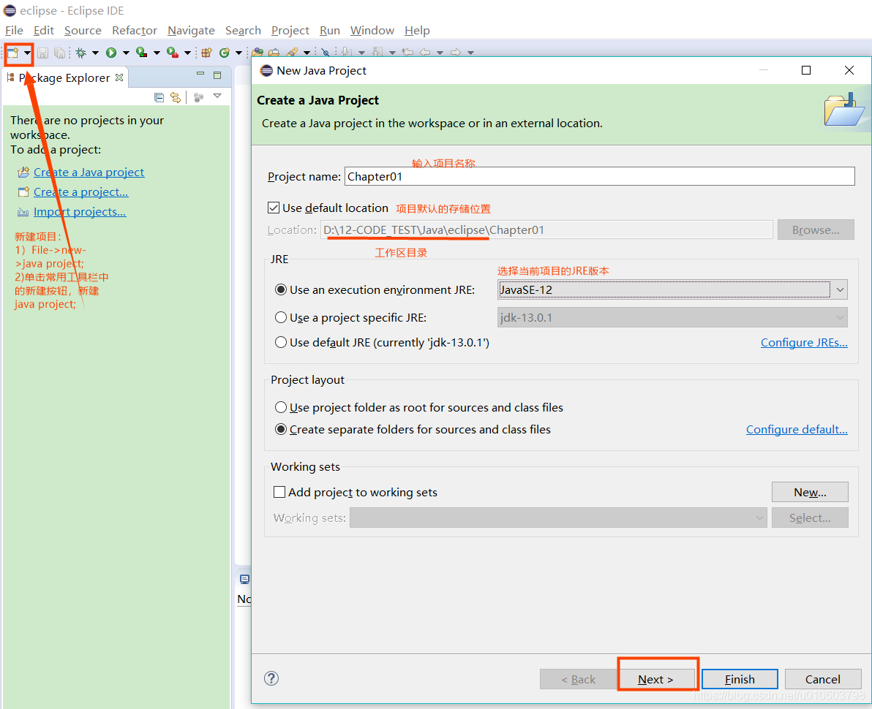Minimize the Package Explorer view
Viewport: 872px width, 709px height.
click(x=200, y=74)
